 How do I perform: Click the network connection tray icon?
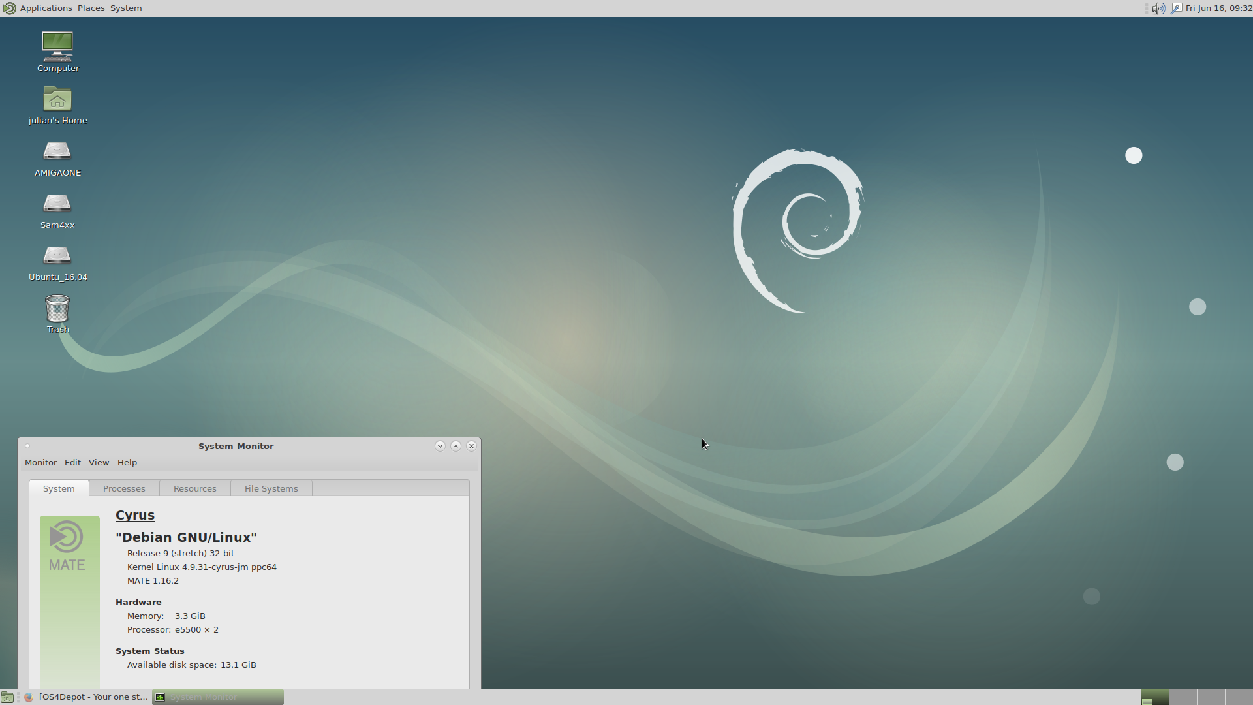tap(1176, 8)
